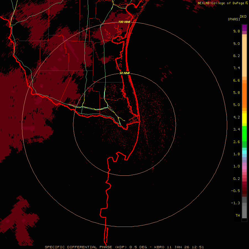Image resolution: width=249 pixels, height=249 pixels.
Task: Click the 100 NMI range ring label
Action: coord(124,22)
